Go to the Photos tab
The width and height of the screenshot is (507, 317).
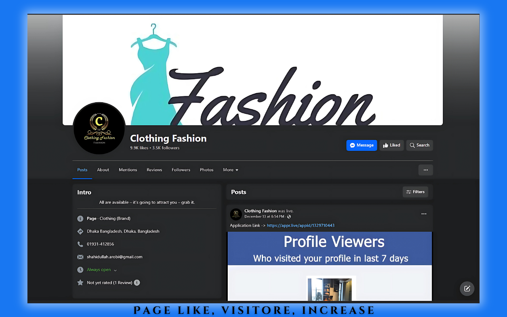206,170
